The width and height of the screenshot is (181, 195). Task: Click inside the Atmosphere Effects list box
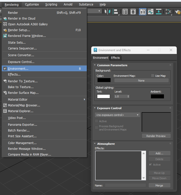pos(118,166)
